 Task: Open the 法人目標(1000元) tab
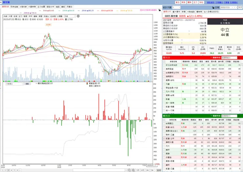click(211, 12)
